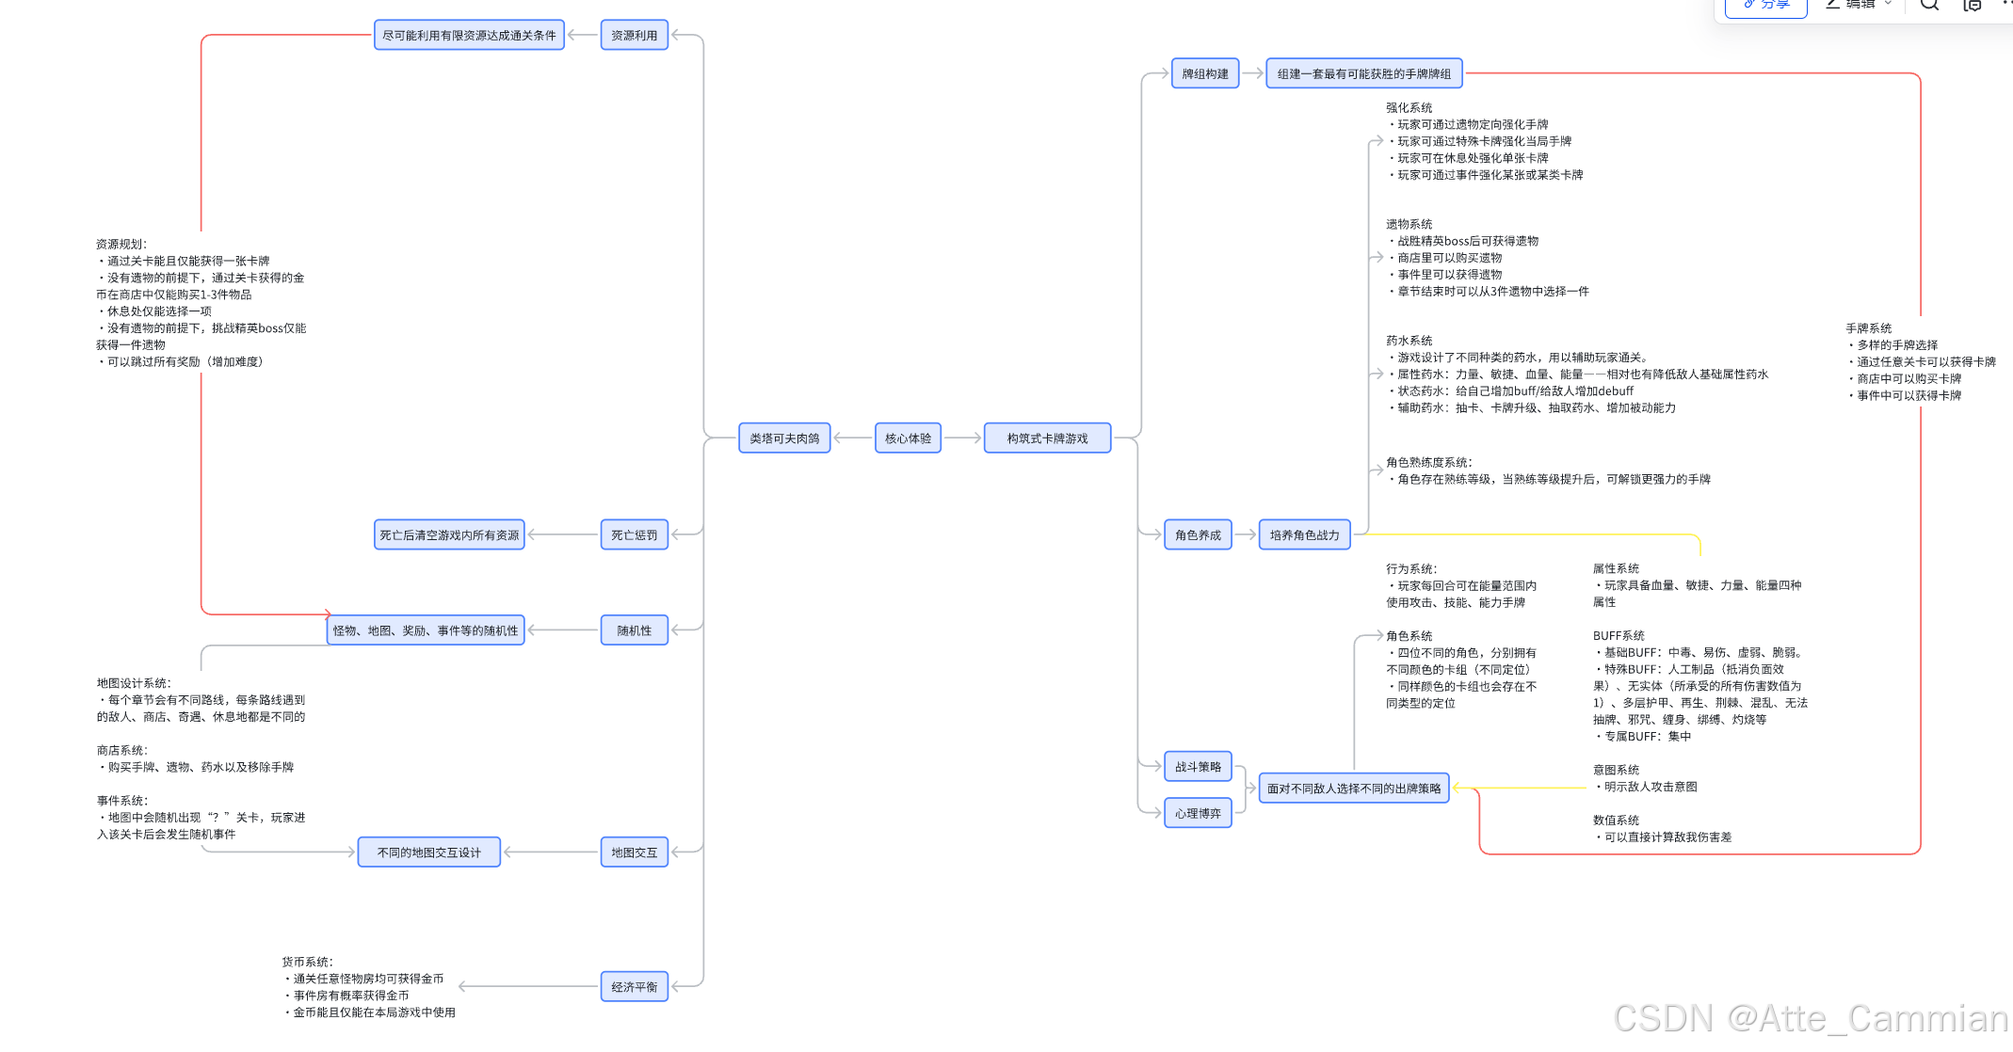Click the 死亡惩罚 node
The image size is (2013, 1052).
tap(634, 535)
